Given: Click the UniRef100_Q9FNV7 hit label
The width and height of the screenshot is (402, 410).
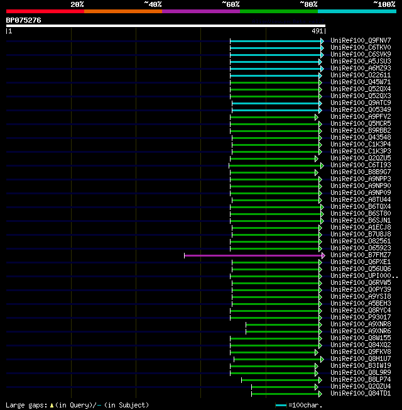Looking at the screenshot, I should (361, 40).
